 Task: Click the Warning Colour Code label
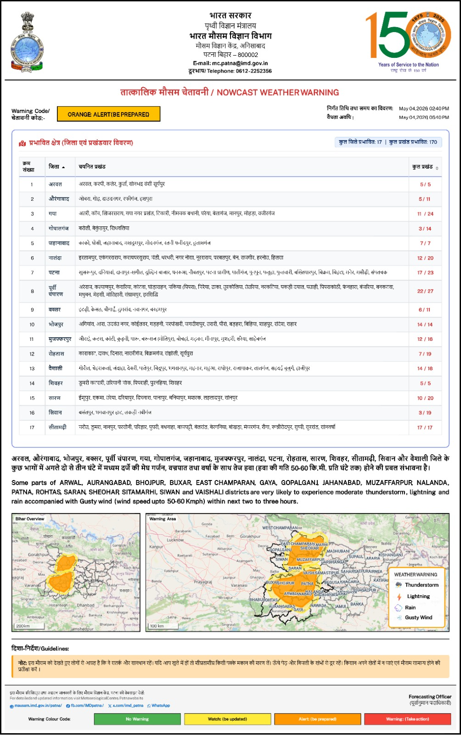(49, 719)
